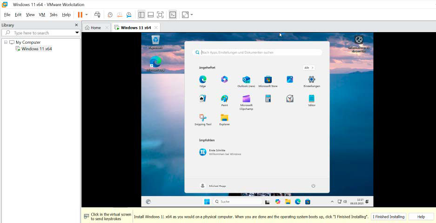This screenshot has width=436, height=223.
Task: Open the Calculator pinned app icon
Action: coord(268,98)
